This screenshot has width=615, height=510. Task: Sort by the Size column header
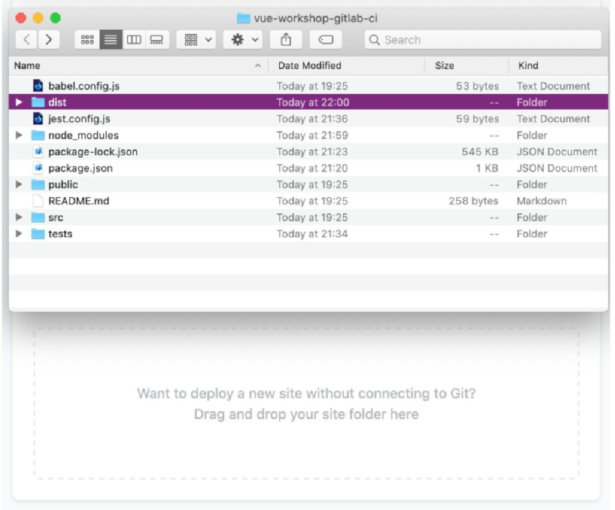pyautogui.click(x=467, y=66)
